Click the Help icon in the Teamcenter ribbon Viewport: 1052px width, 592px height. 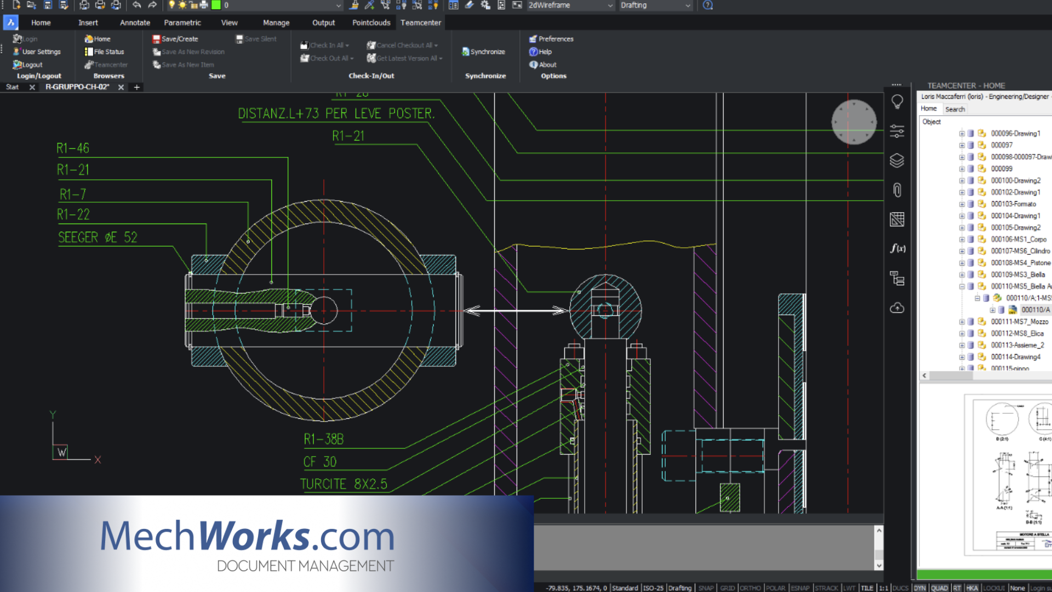point(534,52)
